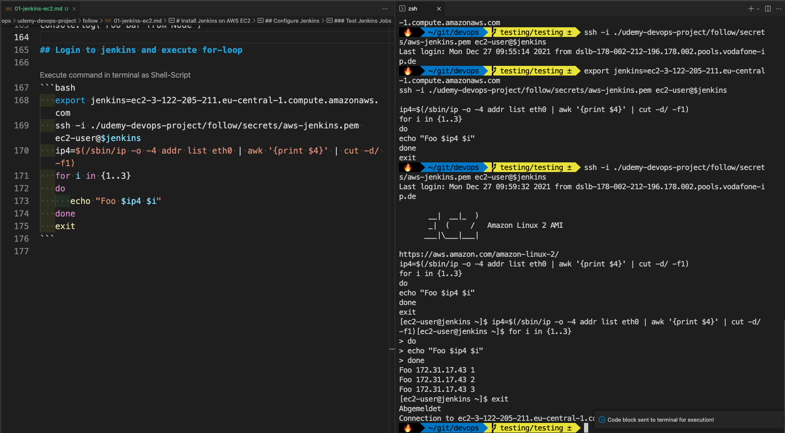Open the 01-jenkins-ec2.md file breadcrumb

pyautogui.click(x=137, y=21)
